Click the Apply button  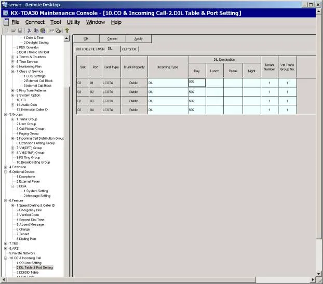click(139, 39)
